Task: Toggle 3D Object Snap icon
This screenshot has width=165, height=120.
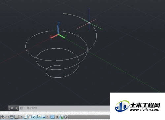Action: 30,117
